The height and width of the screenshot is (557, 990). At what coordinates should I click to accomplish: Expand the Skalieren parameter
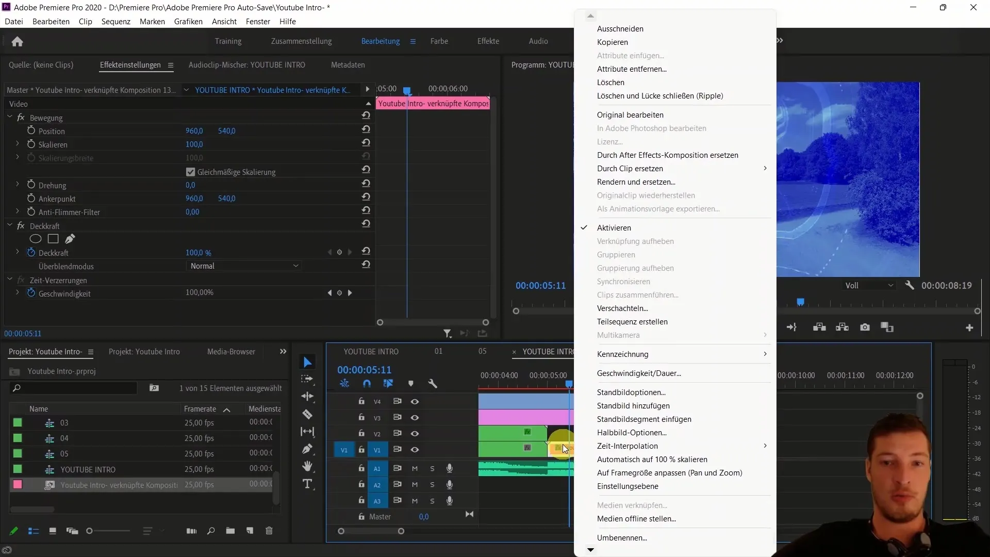[18, 144]
